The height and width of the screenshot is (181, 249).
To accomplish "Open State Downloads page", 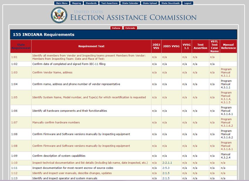I will tap(170, 3).
